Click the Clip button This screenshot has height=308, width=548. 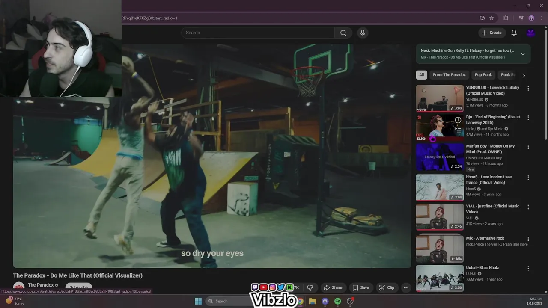387,287
